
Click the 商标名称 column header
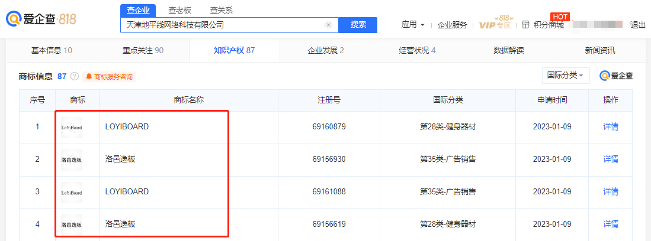pyautogui.click(x=188, y=100)
